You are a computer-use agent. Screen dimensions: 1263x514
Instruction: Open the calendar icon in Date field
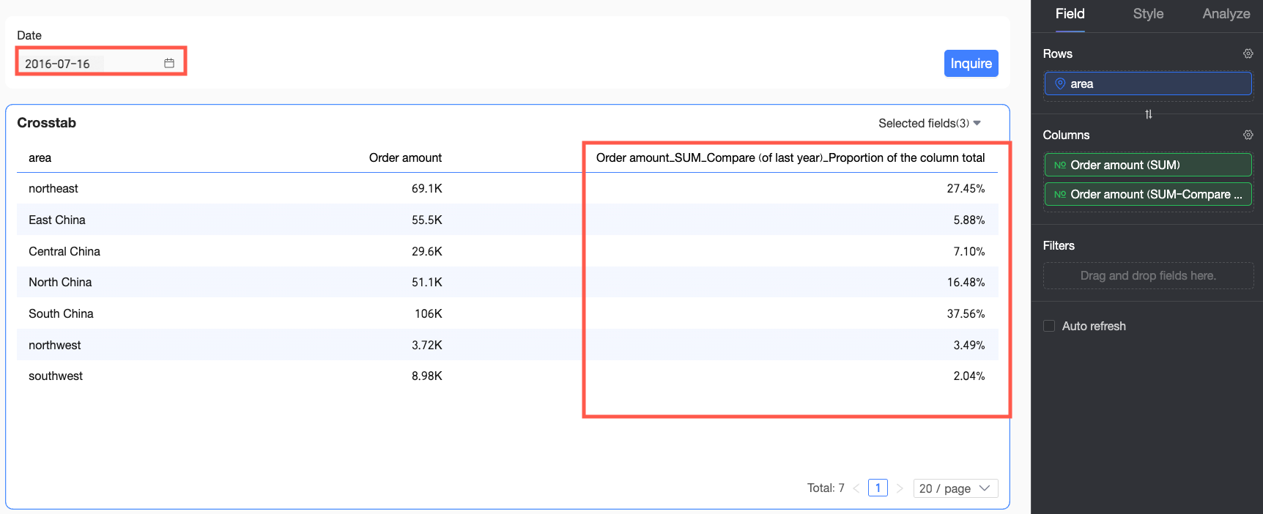169,63
